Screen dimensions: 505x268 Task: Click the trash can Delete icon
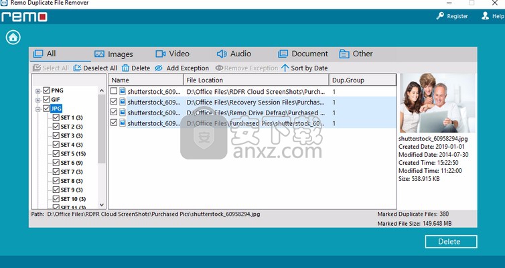(125, 68)
